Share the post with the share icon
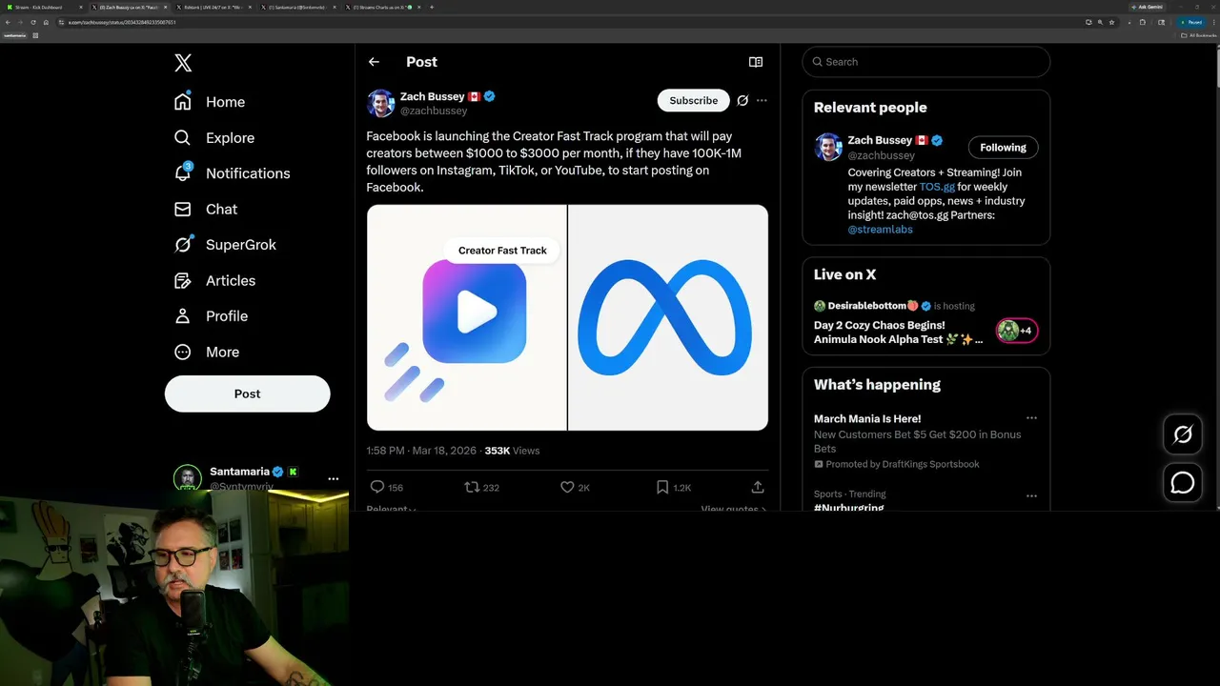1220x686 pixels. (758, 487)
